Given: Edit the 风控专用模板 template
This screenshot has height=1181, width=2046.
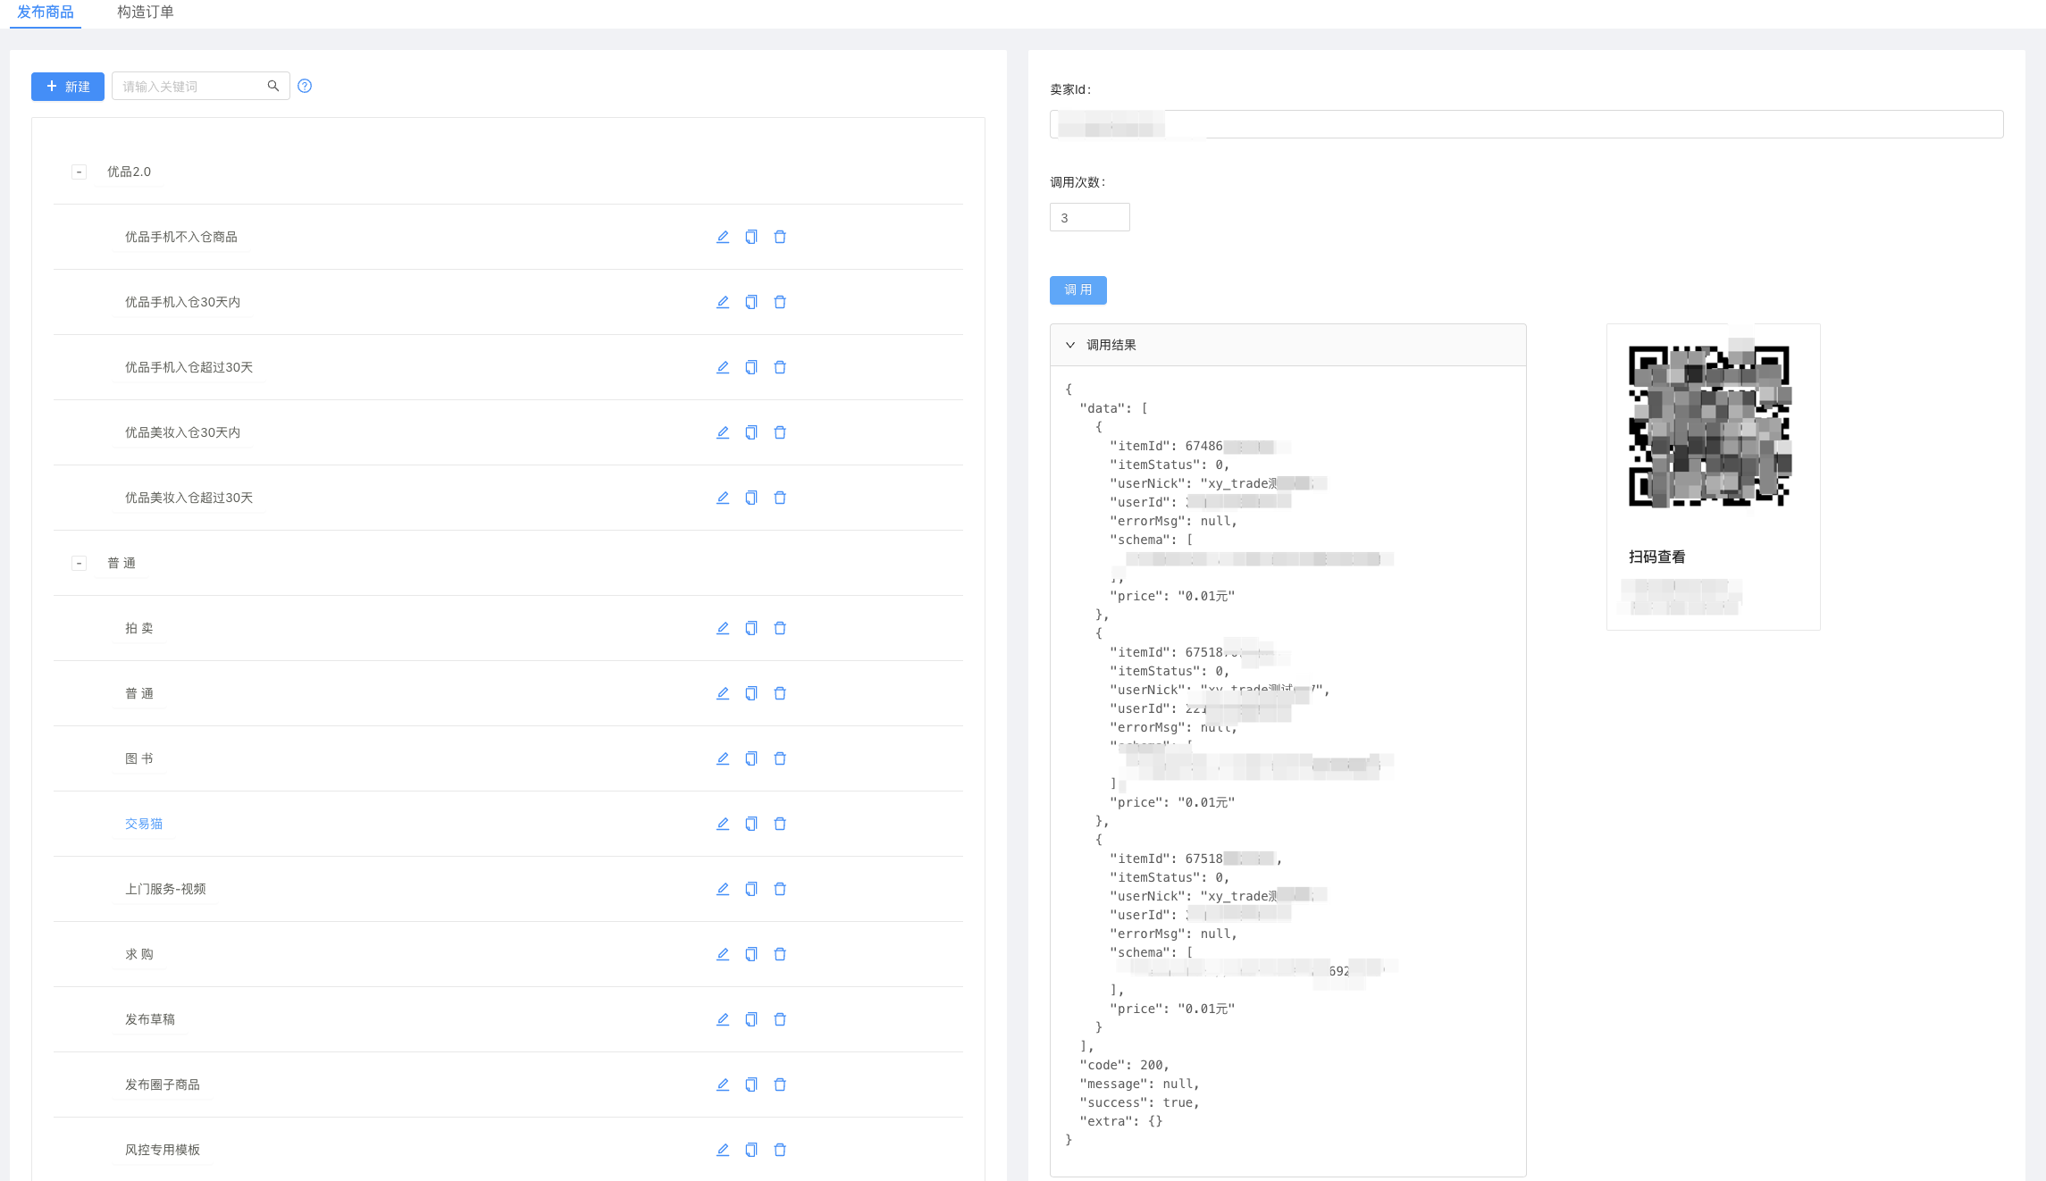Looking at the screenshot, I should point(723,1150).
